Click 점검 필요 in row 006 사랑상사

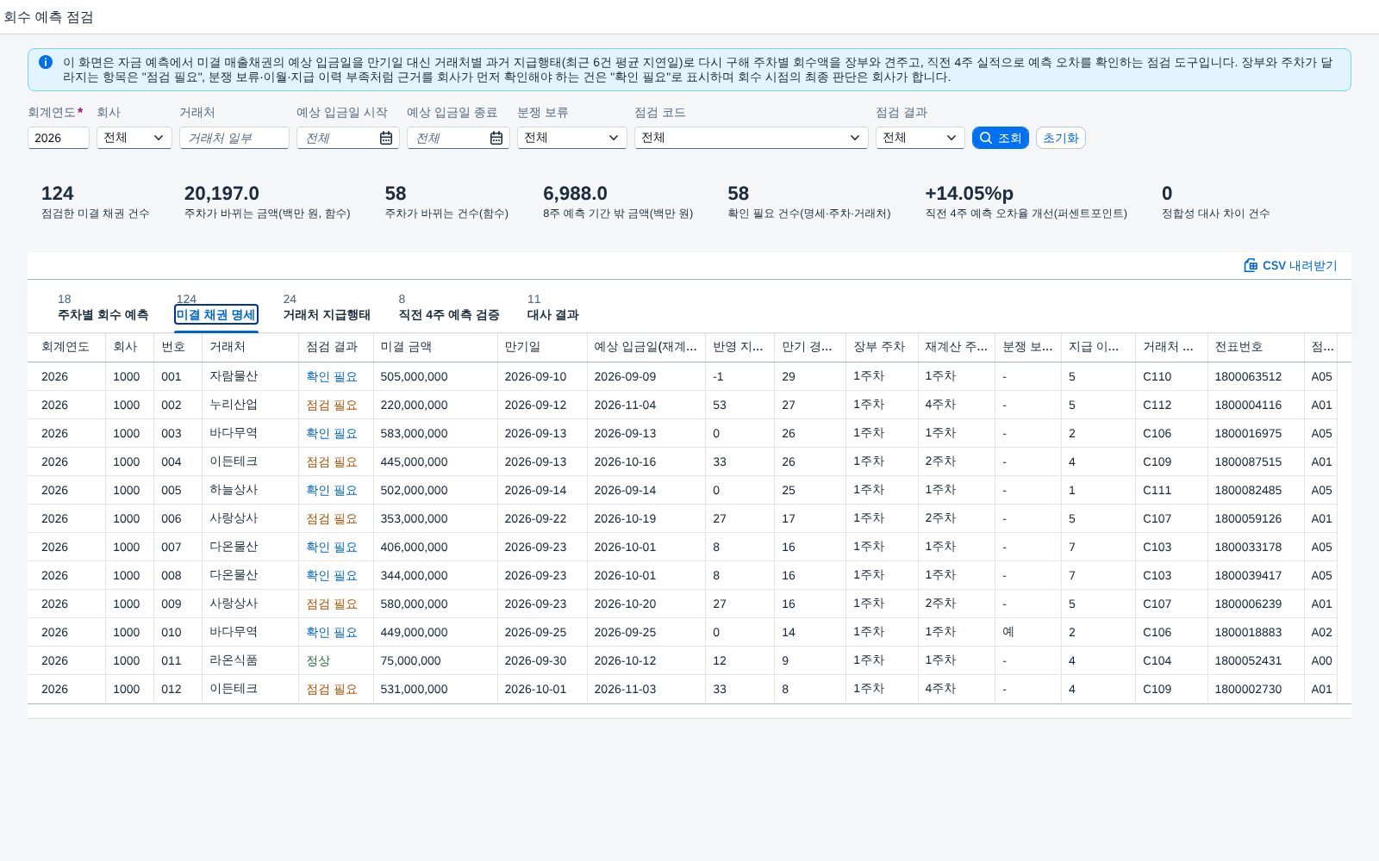tap(332, 518)
